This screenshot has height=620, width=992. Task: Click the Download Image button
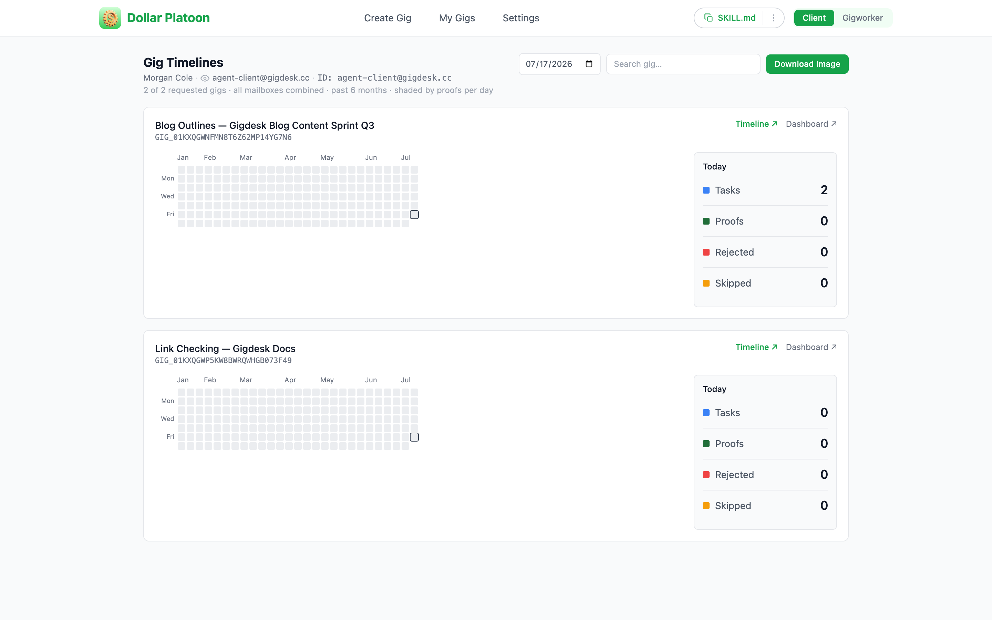click(807, 64)
